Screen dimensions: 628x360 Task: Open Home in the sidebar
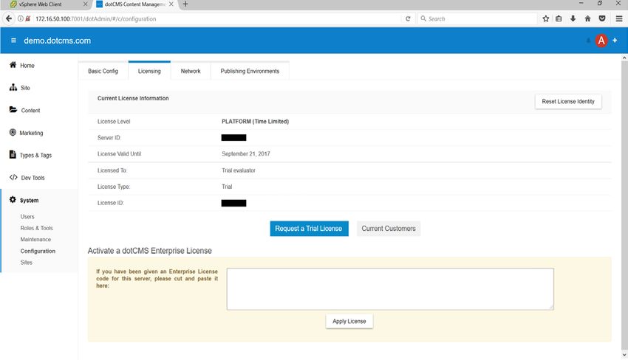pos(27,65)
